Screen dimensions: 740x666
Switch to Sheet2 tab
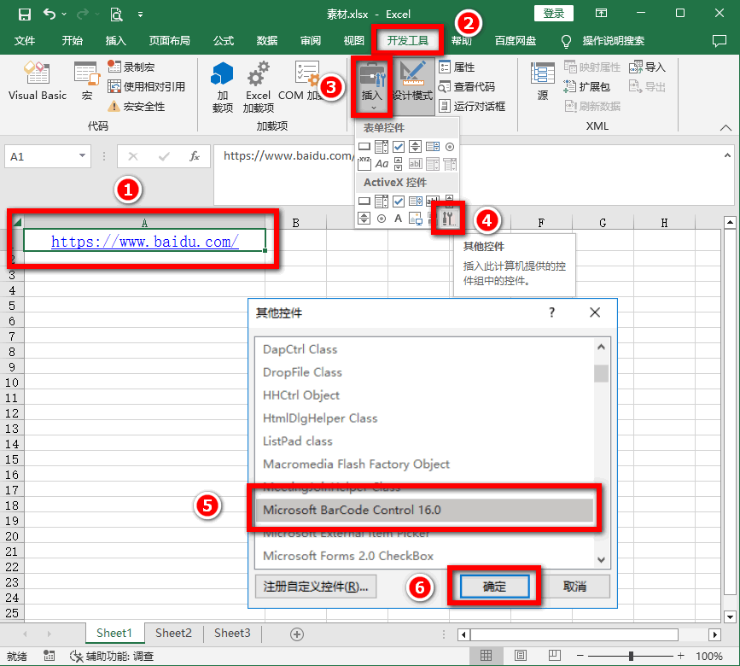pyautogui.click(x=173, y=633)
